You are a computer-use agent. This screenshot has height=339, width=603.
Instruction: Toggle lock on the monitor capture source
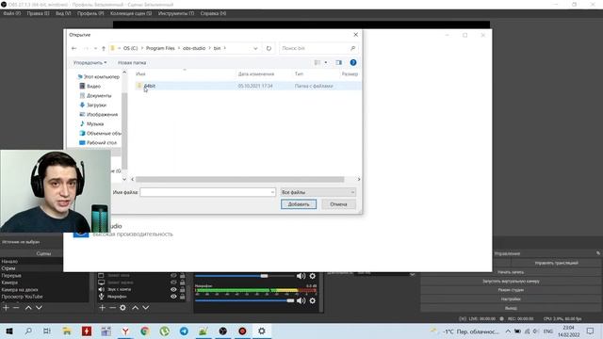(x=182, y=282)
